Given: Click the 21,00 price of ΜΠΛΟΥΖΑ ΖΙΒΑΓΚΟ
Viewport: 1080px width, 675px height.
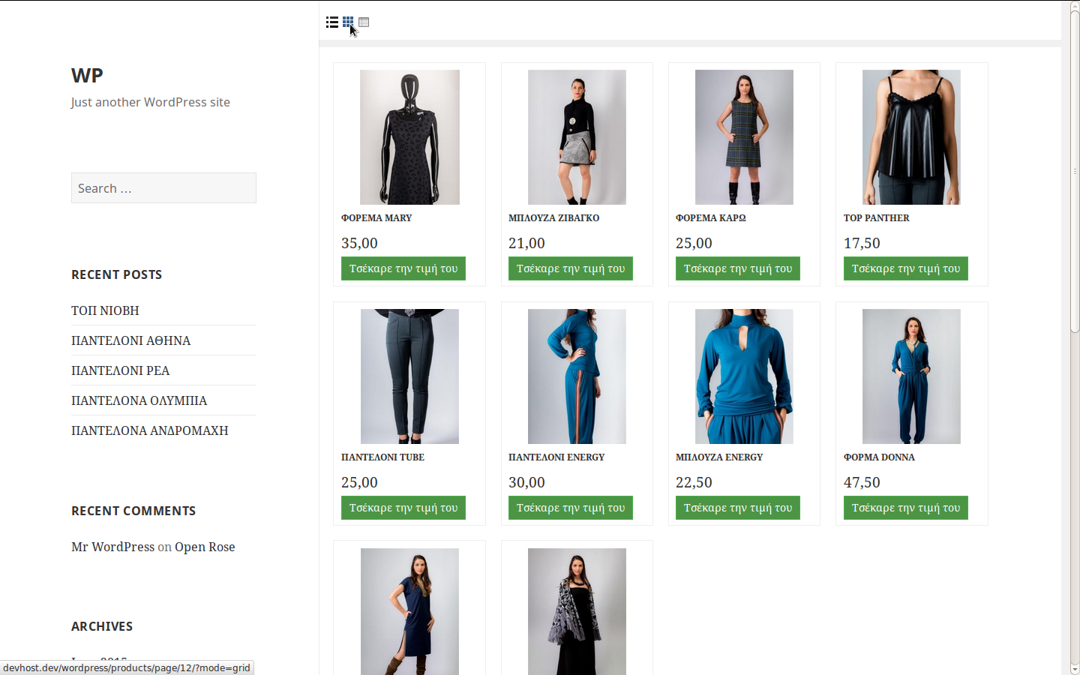Looking at the screenshot, I should (526, 243).
